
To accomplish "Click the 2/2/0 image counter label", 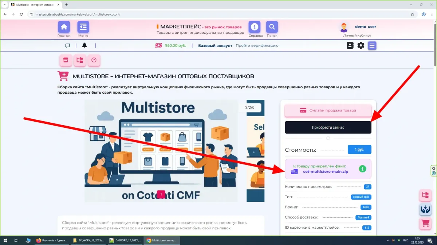I will (x=250, y=107).
